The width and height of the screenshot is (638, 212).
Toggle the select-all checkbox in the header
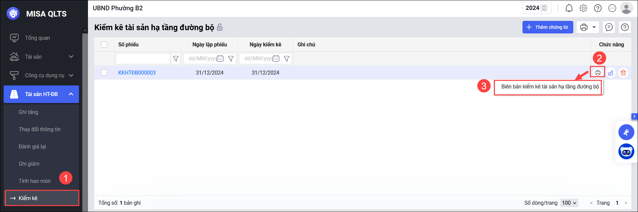coord(104,44)
